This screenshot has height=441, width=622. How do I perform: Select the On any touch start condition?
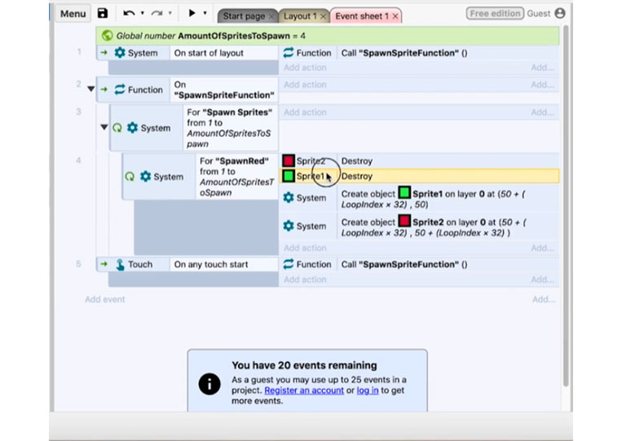pyautogui.click(x=224, y=265)
